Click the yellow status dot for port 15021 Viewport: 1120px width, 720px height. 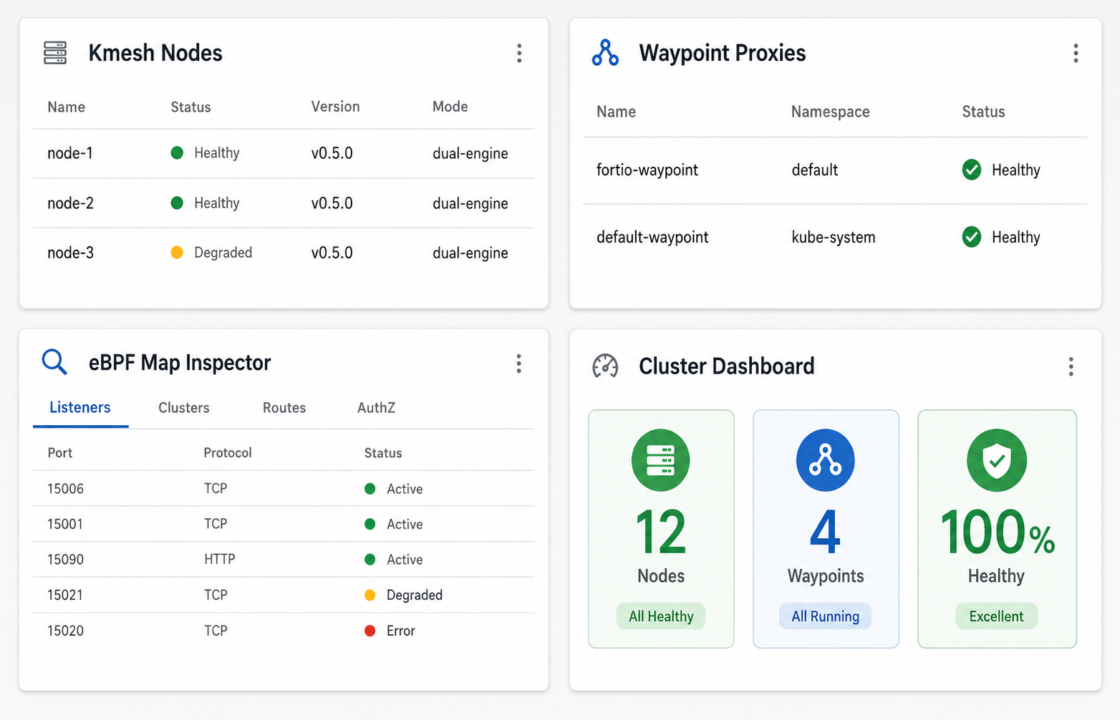coord(370,595)
